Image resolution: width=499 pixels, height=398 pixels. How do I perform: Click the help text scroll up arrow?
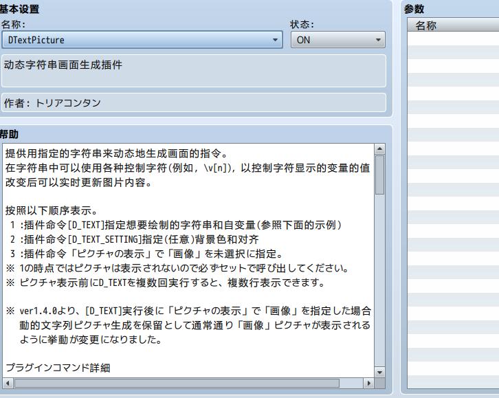379,149
